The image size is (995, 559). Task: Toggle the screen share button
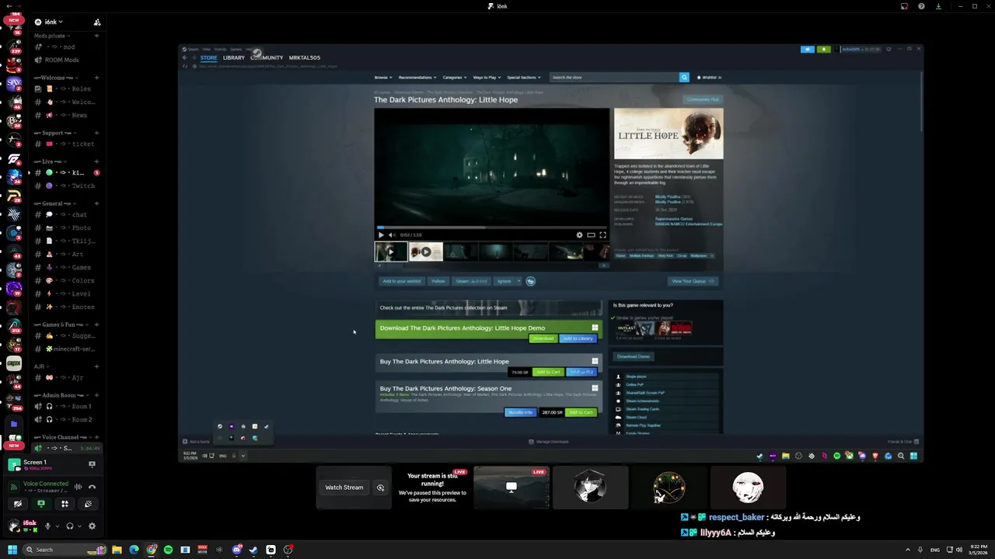[x=41, y=504]
